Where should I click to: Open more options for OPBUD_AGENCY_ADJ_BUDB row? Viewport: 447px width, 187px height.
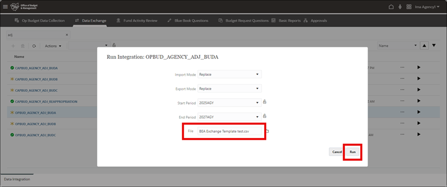[x=402, y=123]
